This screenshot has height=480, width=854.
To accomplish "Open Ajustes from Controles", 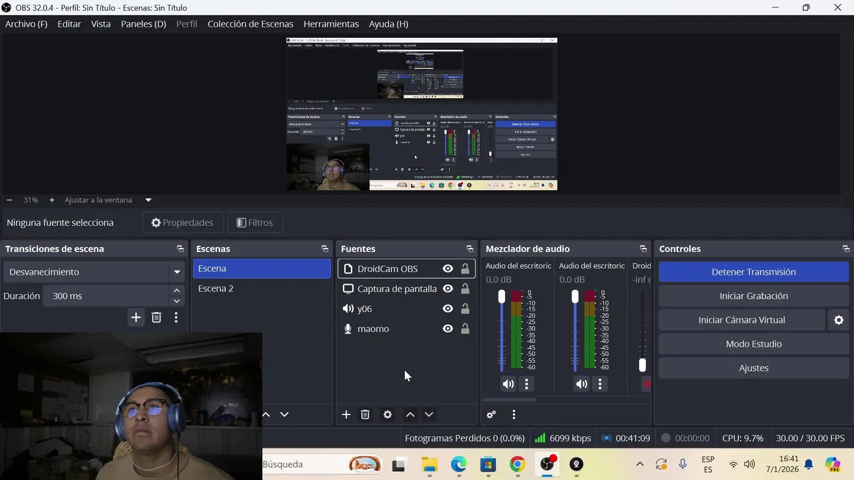I will [x=754, y=368].
